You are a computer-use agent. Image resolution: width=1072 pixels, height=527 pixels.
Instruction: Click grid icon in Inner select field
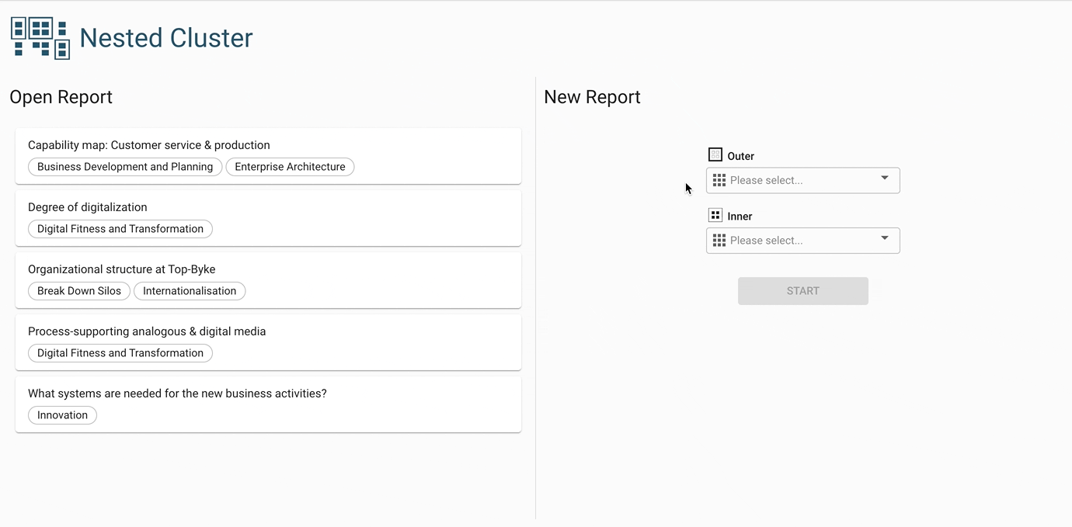point(719,241)
